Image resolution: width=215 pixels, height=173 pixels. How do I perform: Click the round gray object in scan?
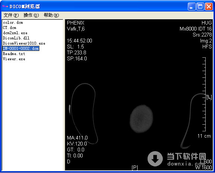coord(141,119)
